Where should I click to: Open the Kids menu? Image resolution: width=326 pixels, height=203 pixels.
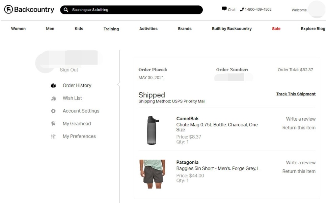coord(79,29)
